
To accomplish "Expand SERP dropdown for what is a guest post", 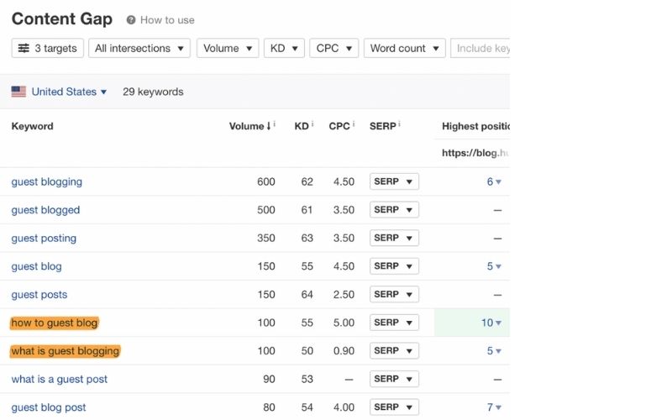I will [x=394, y=379].
